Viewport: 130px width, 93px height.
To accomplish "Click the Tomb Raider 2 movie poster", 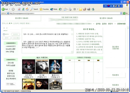I will [x=55, y=67].
